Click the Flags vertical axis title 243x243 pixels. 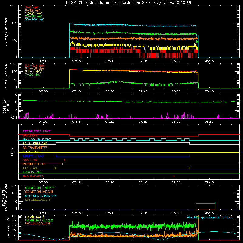pyautogui.click(x=12, y=152)
